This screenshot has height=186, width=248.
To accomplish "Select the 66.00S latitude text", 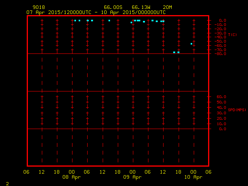I will [112, 7].
